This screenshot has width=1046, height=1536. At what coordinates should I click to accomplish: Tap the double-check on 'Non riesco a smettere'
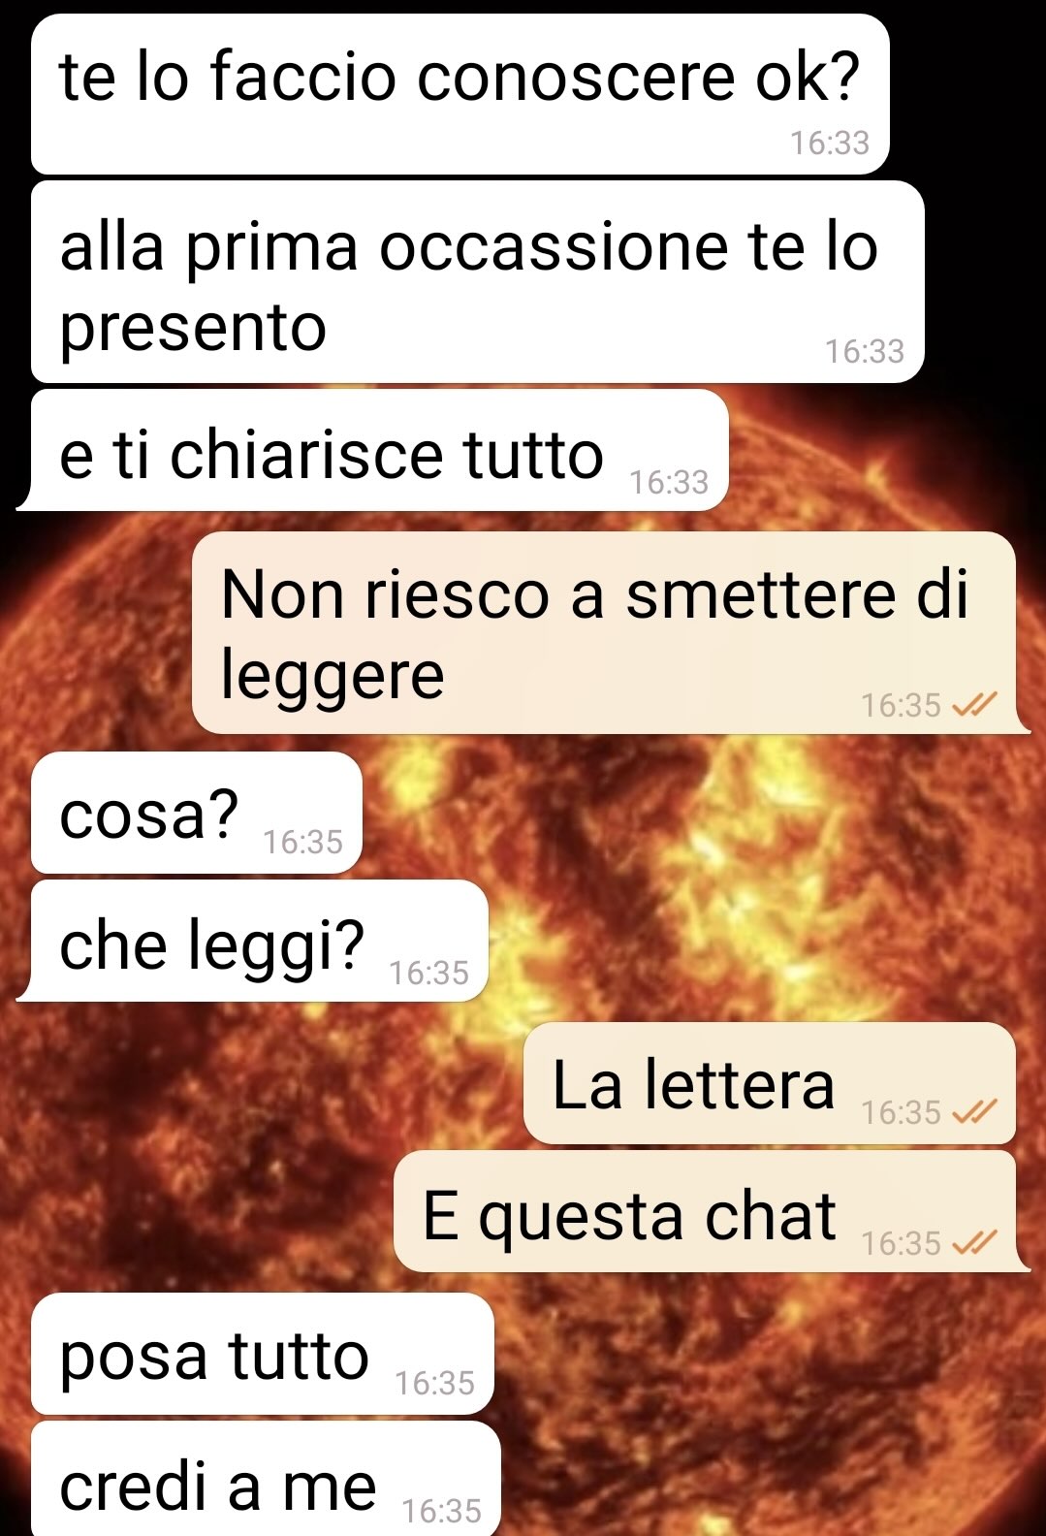974,705
